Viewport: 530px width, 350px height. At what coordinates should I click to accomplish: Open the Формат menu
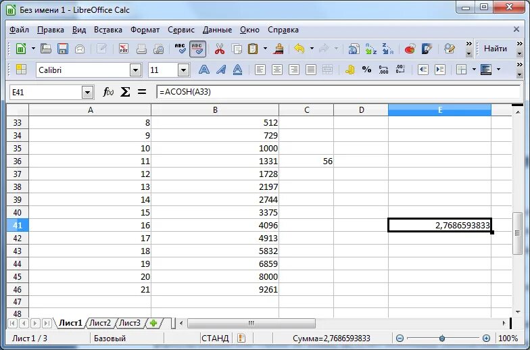145,30
